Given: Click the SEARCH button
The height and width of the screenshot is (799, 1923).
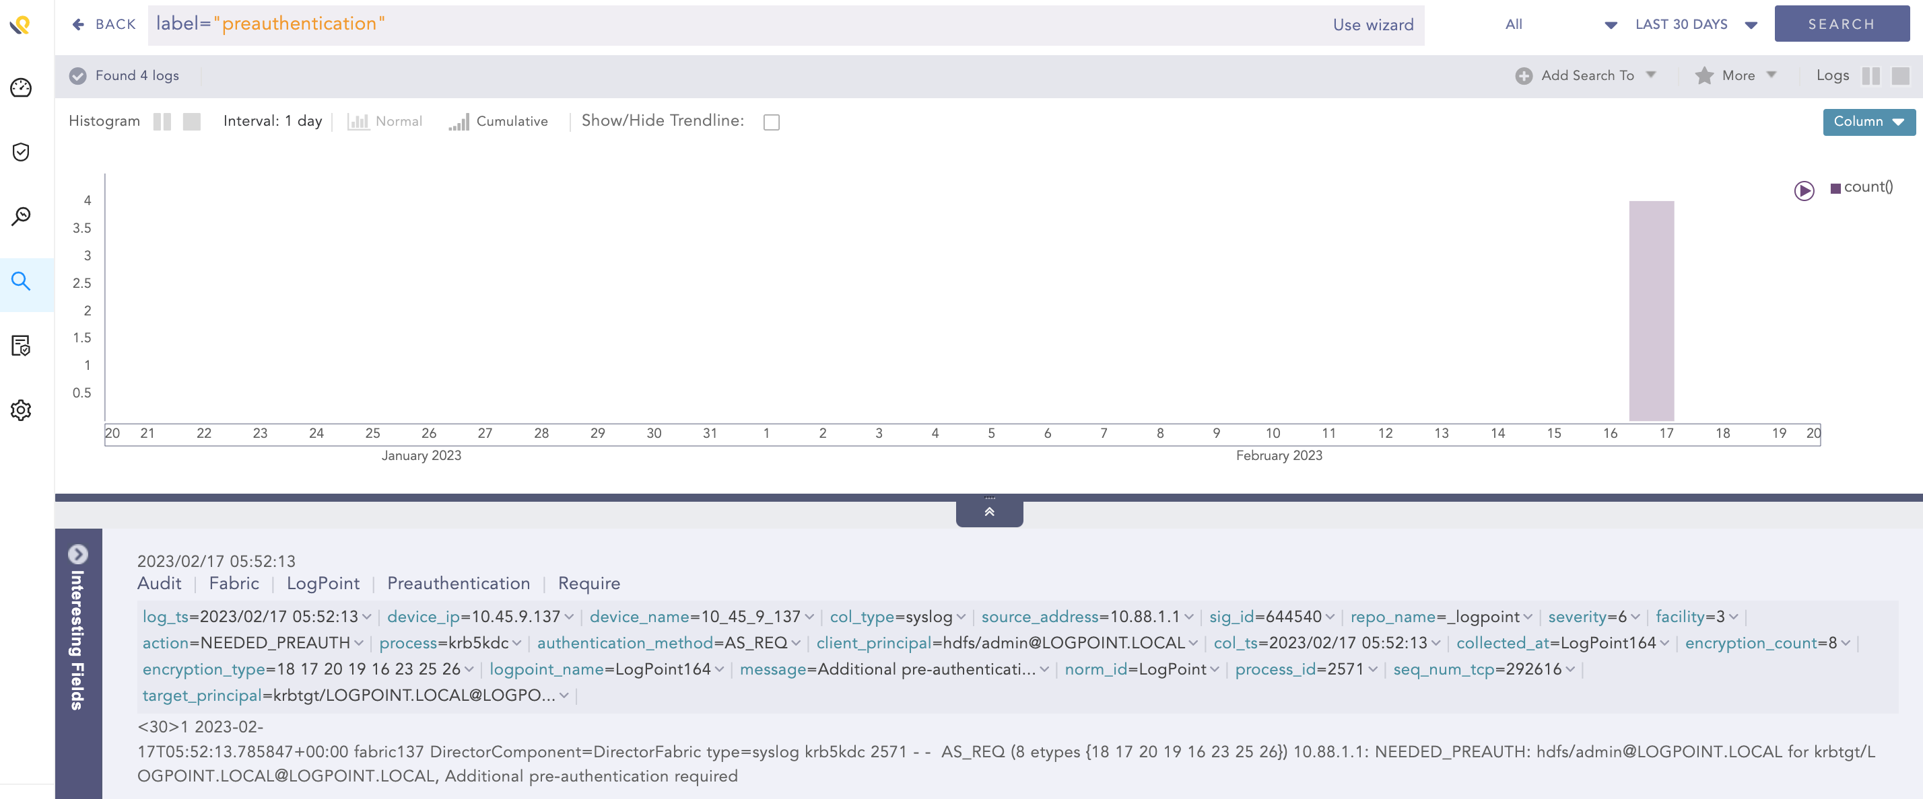Looking at the screenshot, I should pos(1842,23).
